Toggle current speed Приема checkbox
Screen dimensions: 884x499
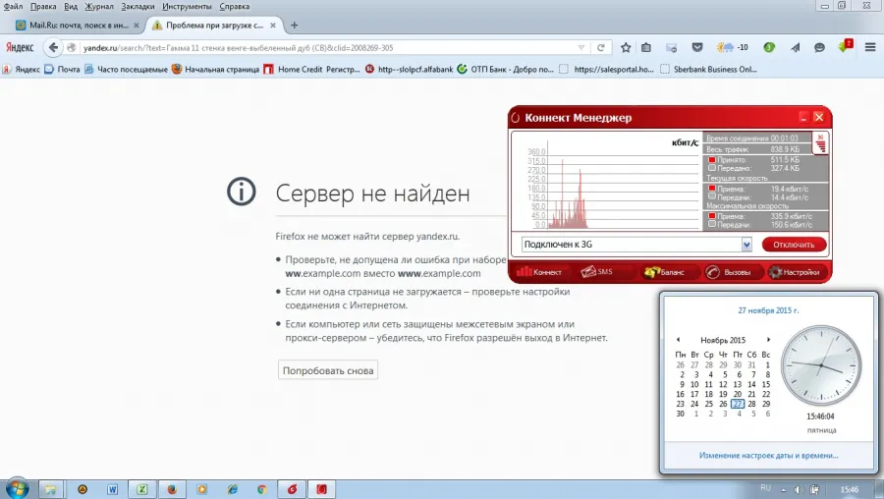pos(712,189)
